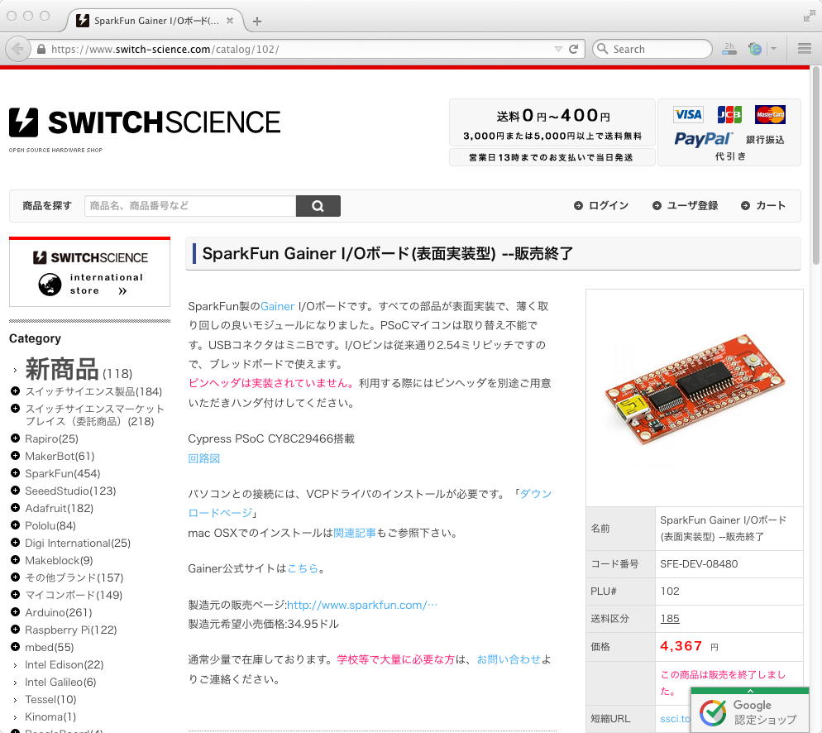The image size is (822, 733).
Task: Click the 2h toolbar extension icon
Action: [729, 49]
